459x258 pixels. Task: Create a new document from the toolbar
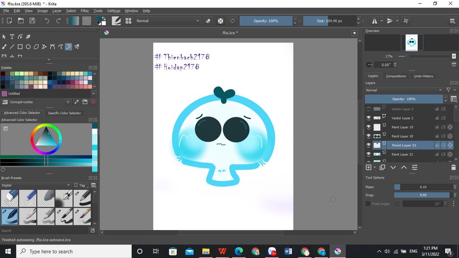point(9,21)
